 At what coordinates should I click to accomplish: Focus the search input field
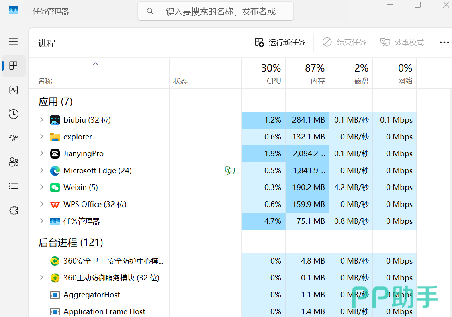click(x=216, y=11)
